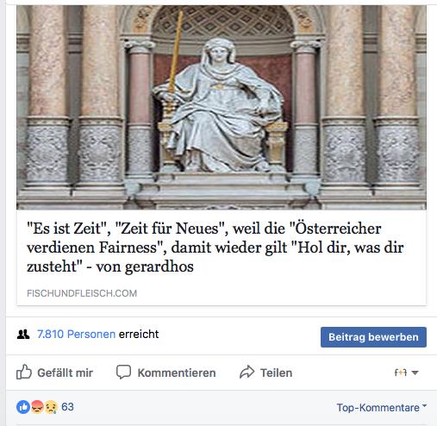Open the Top-Kommentare sorting dropdown
437x426 pixels.
point(382,407)
